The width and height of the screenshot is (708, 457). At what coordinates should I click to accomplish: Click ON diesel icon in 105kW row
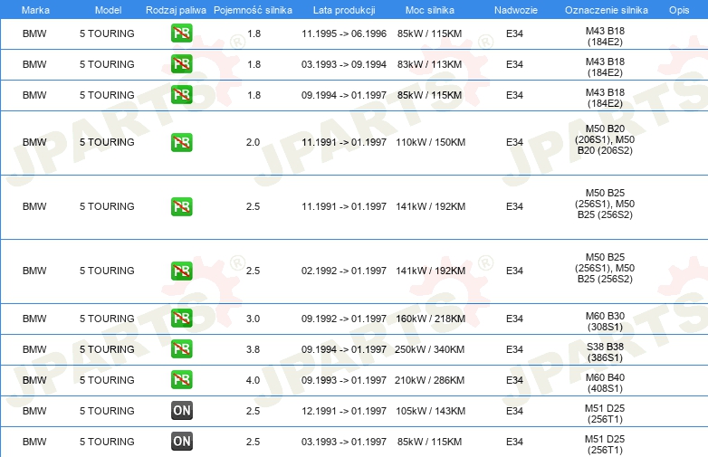pos(181,411)
